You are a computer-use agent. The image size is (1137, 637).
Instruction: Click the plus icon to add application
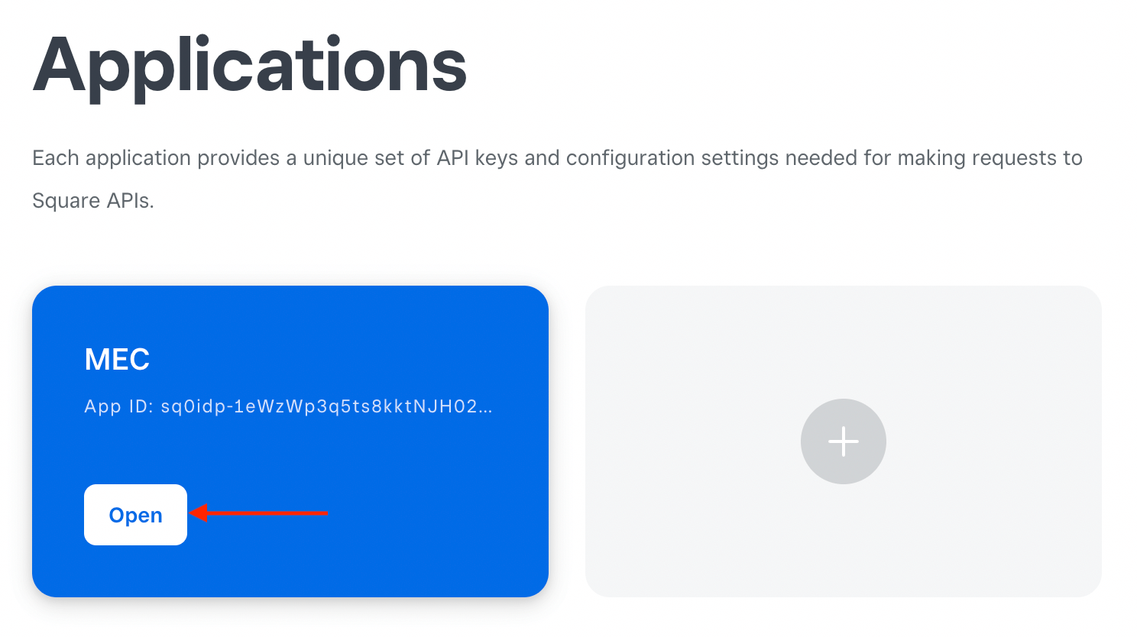(x=843, y=441)
